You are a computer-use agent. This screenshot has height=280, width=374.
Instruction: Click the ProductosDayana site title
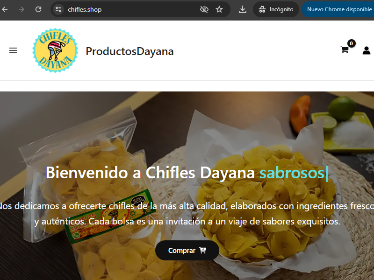coord(130,51)
